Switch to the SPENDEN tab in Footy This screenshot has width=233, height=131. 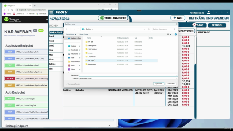(x=217, y=25)
